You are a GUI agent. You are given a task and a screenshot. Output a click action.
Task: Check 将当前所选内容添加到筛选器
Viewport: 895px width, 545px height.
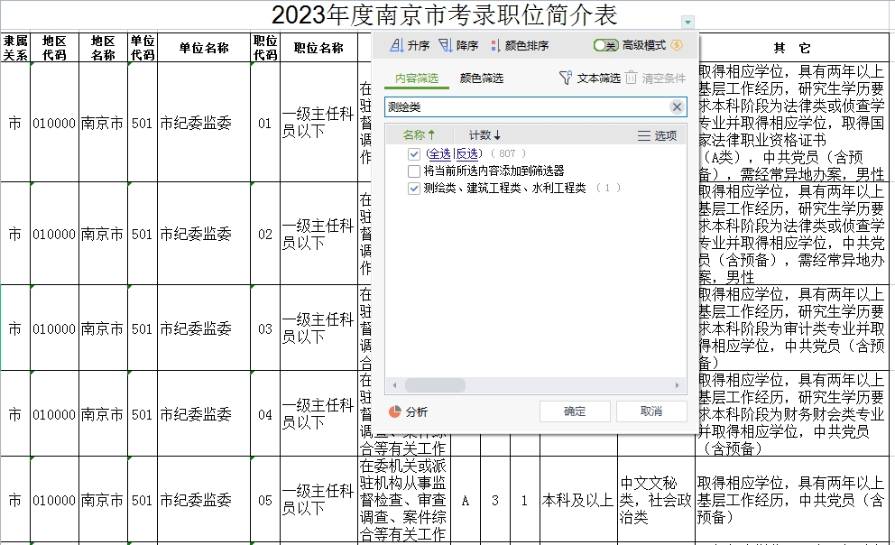click(414, 171)
